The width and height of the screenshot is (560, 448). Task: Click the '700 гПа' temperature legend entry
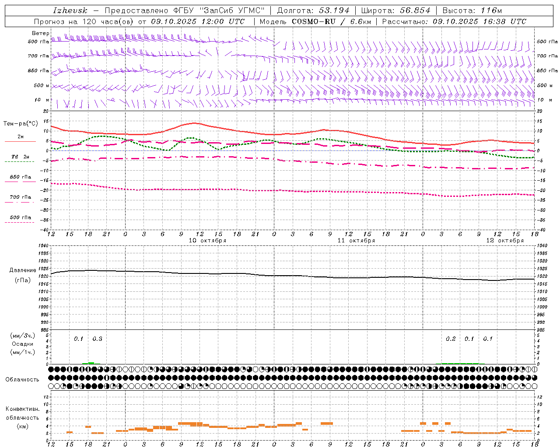coord(21,197)
